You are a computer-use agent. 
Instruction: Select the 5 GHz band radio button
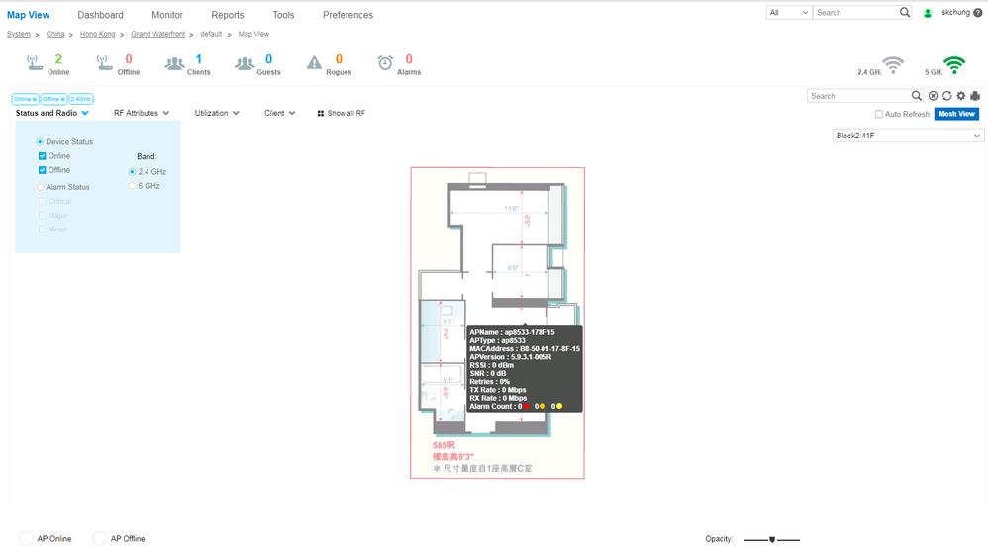point(133,186)
